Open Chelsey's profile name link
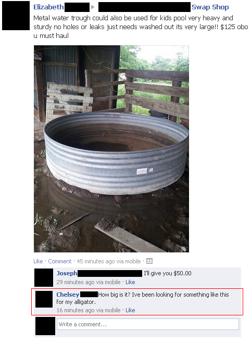The width and height of the screenshot is (251, 344). coord(68,295)
